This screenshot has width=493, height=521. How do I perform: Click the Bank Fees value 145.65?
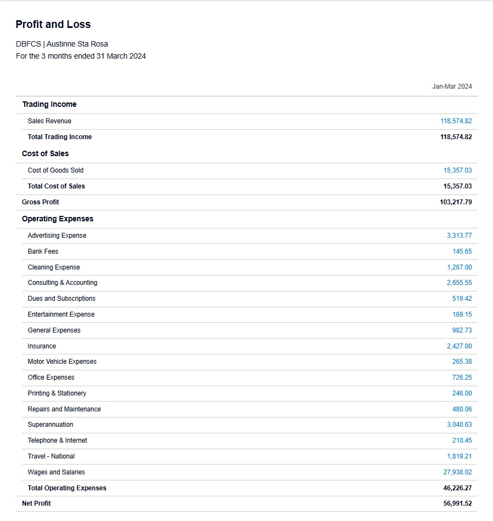462,251
